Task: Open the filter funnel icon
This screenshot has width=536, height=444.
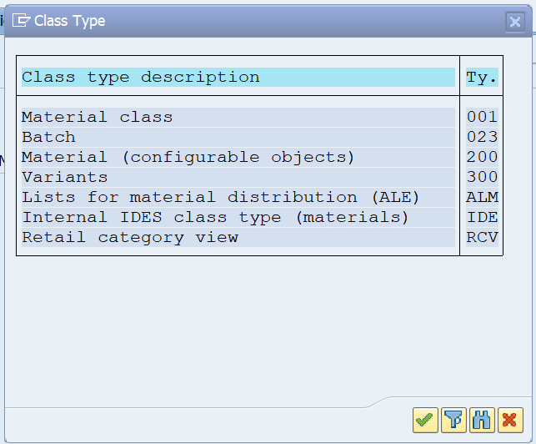Action: pyautogui.click(x=453, y=420)
